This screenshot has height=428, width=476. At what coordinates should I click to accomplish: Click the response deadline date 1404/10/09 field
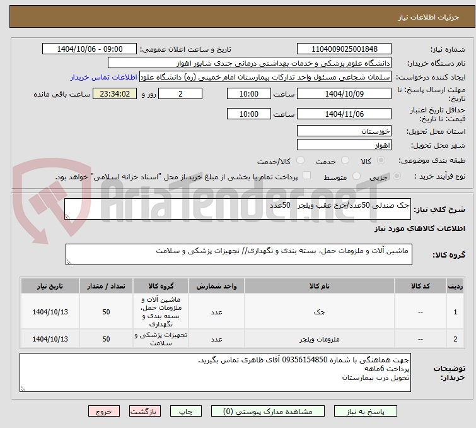tap(344, 93)
